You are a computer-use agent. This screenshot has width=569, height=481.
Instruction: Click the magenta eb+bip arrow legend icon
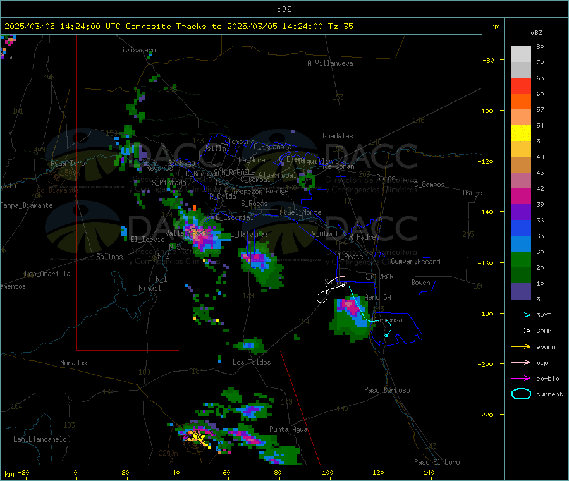click(521, 379)
